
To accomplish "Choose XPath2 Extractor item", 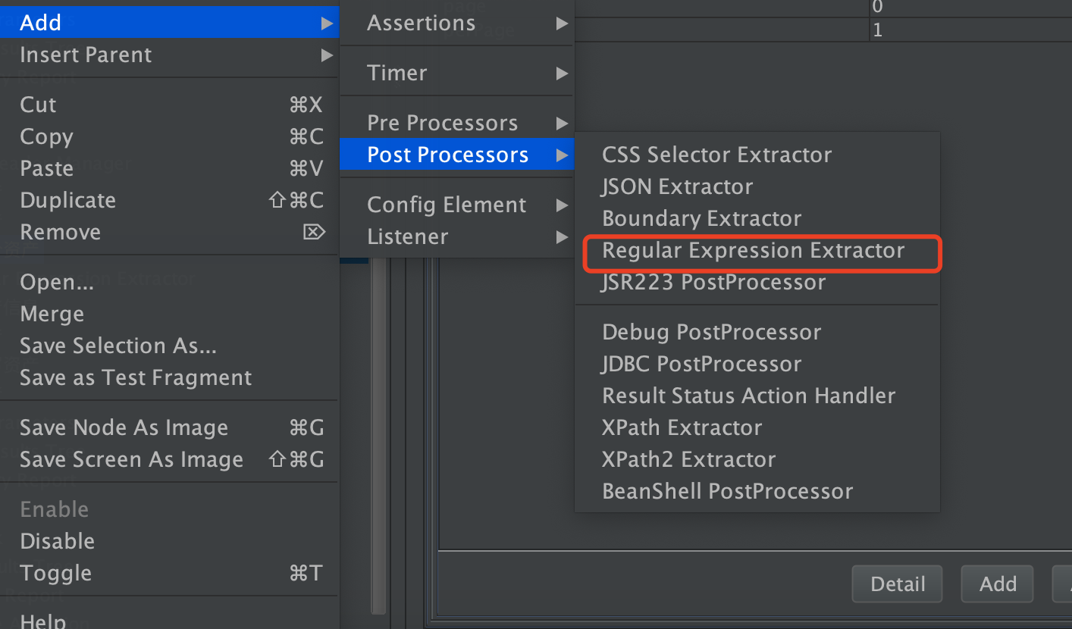I will [x=688, y=460].
